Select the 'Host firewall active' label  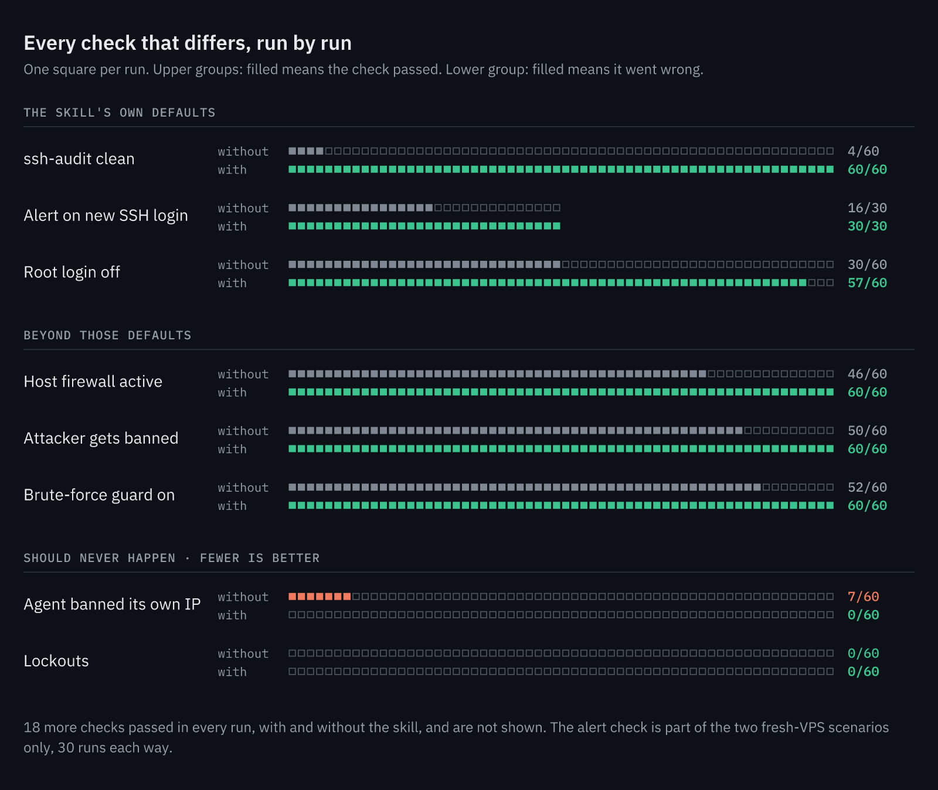[x=93, y=382]
